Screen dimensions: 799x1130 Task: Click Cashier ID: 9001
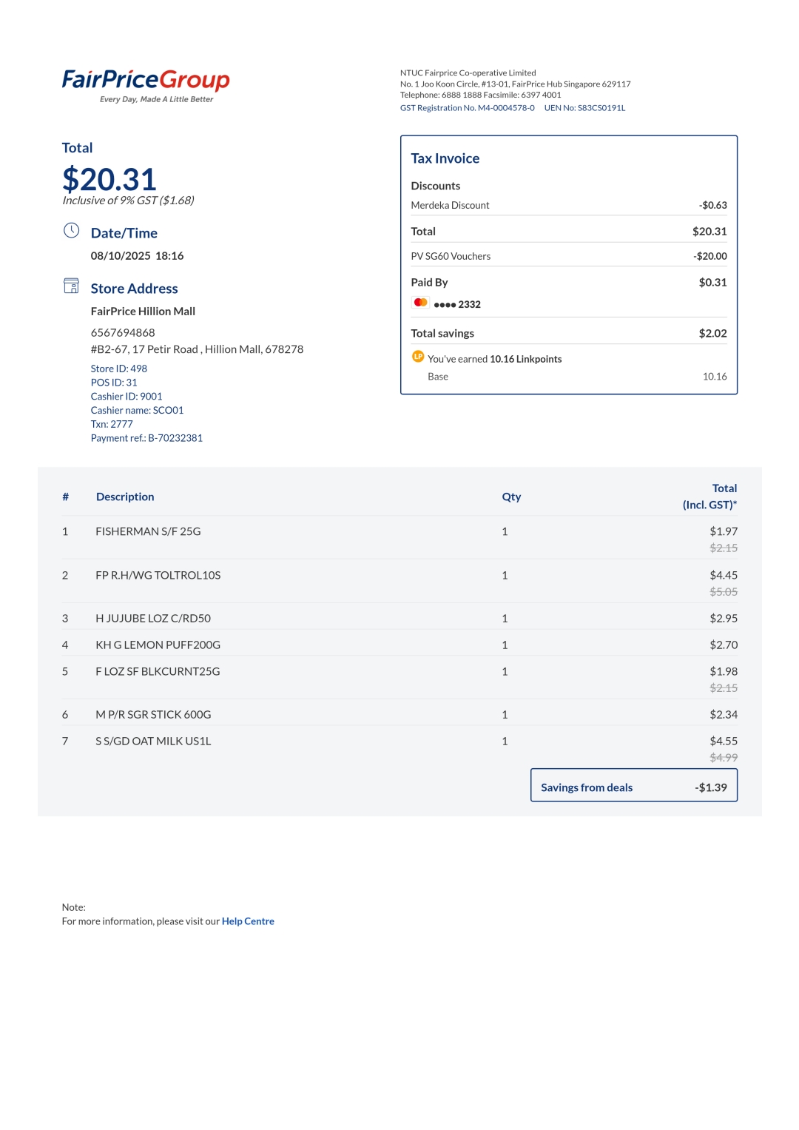(127, 397)
